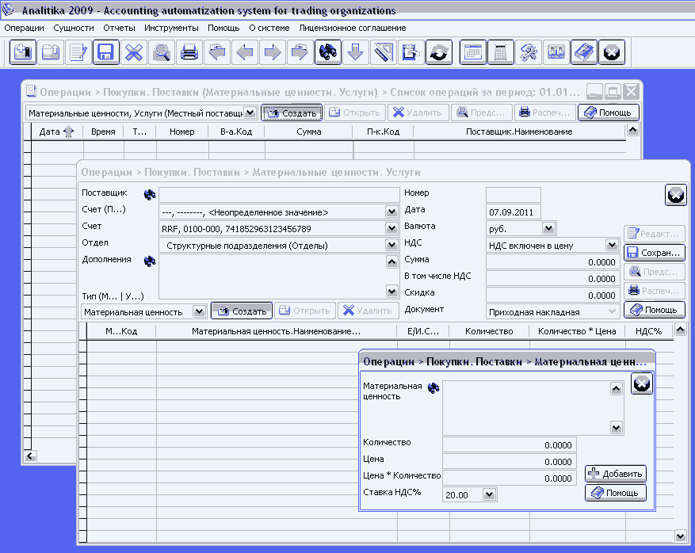
Task: Click the binoculars icon beside Материальная ценность label
Action: (433, 388)
